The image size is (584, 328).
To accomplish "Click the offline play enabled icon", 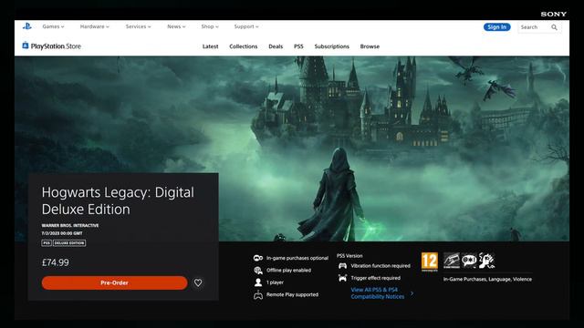I will coord(257,271).
